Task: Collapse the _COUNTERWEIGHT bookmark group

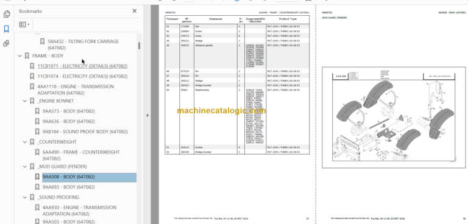Action: click(x=25, y=142)
